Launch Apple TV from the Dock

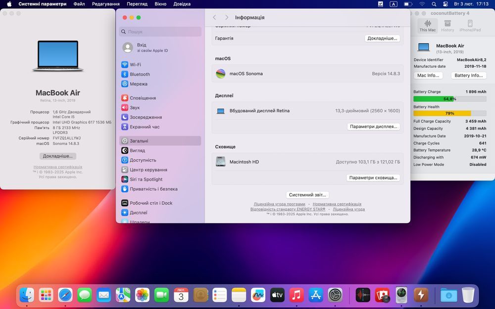(278, 296)
